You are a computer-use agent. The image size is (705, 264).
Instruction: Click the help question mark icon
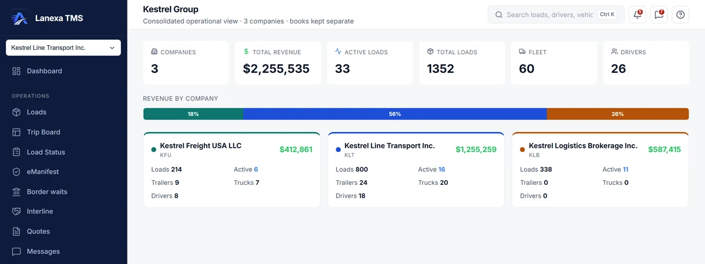coord(680,15)
